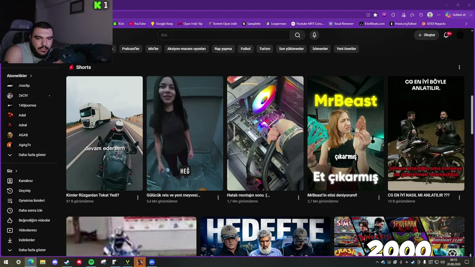The image size is (475, 267).
Task: Play the MrBeast Et çıkarmış short thumbnail
Action: [x=346, y=133]
